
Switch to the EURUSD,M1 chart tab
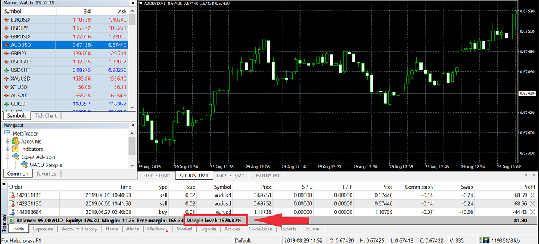pyautogui.click(x=156, y=176)
